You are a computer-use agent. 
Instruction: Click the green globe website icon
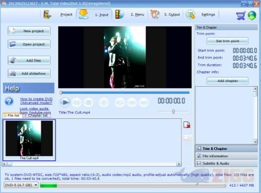coord(252,15)
